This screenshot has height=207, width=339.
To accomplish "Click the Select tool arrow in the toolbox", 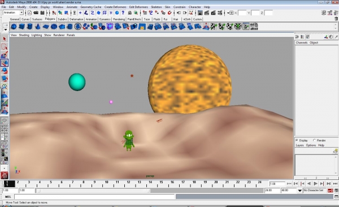I will point(5,39).
